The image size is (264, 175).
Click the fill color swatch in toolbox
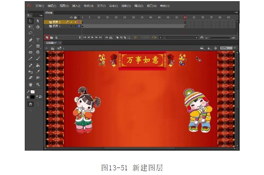click(33, 97)
